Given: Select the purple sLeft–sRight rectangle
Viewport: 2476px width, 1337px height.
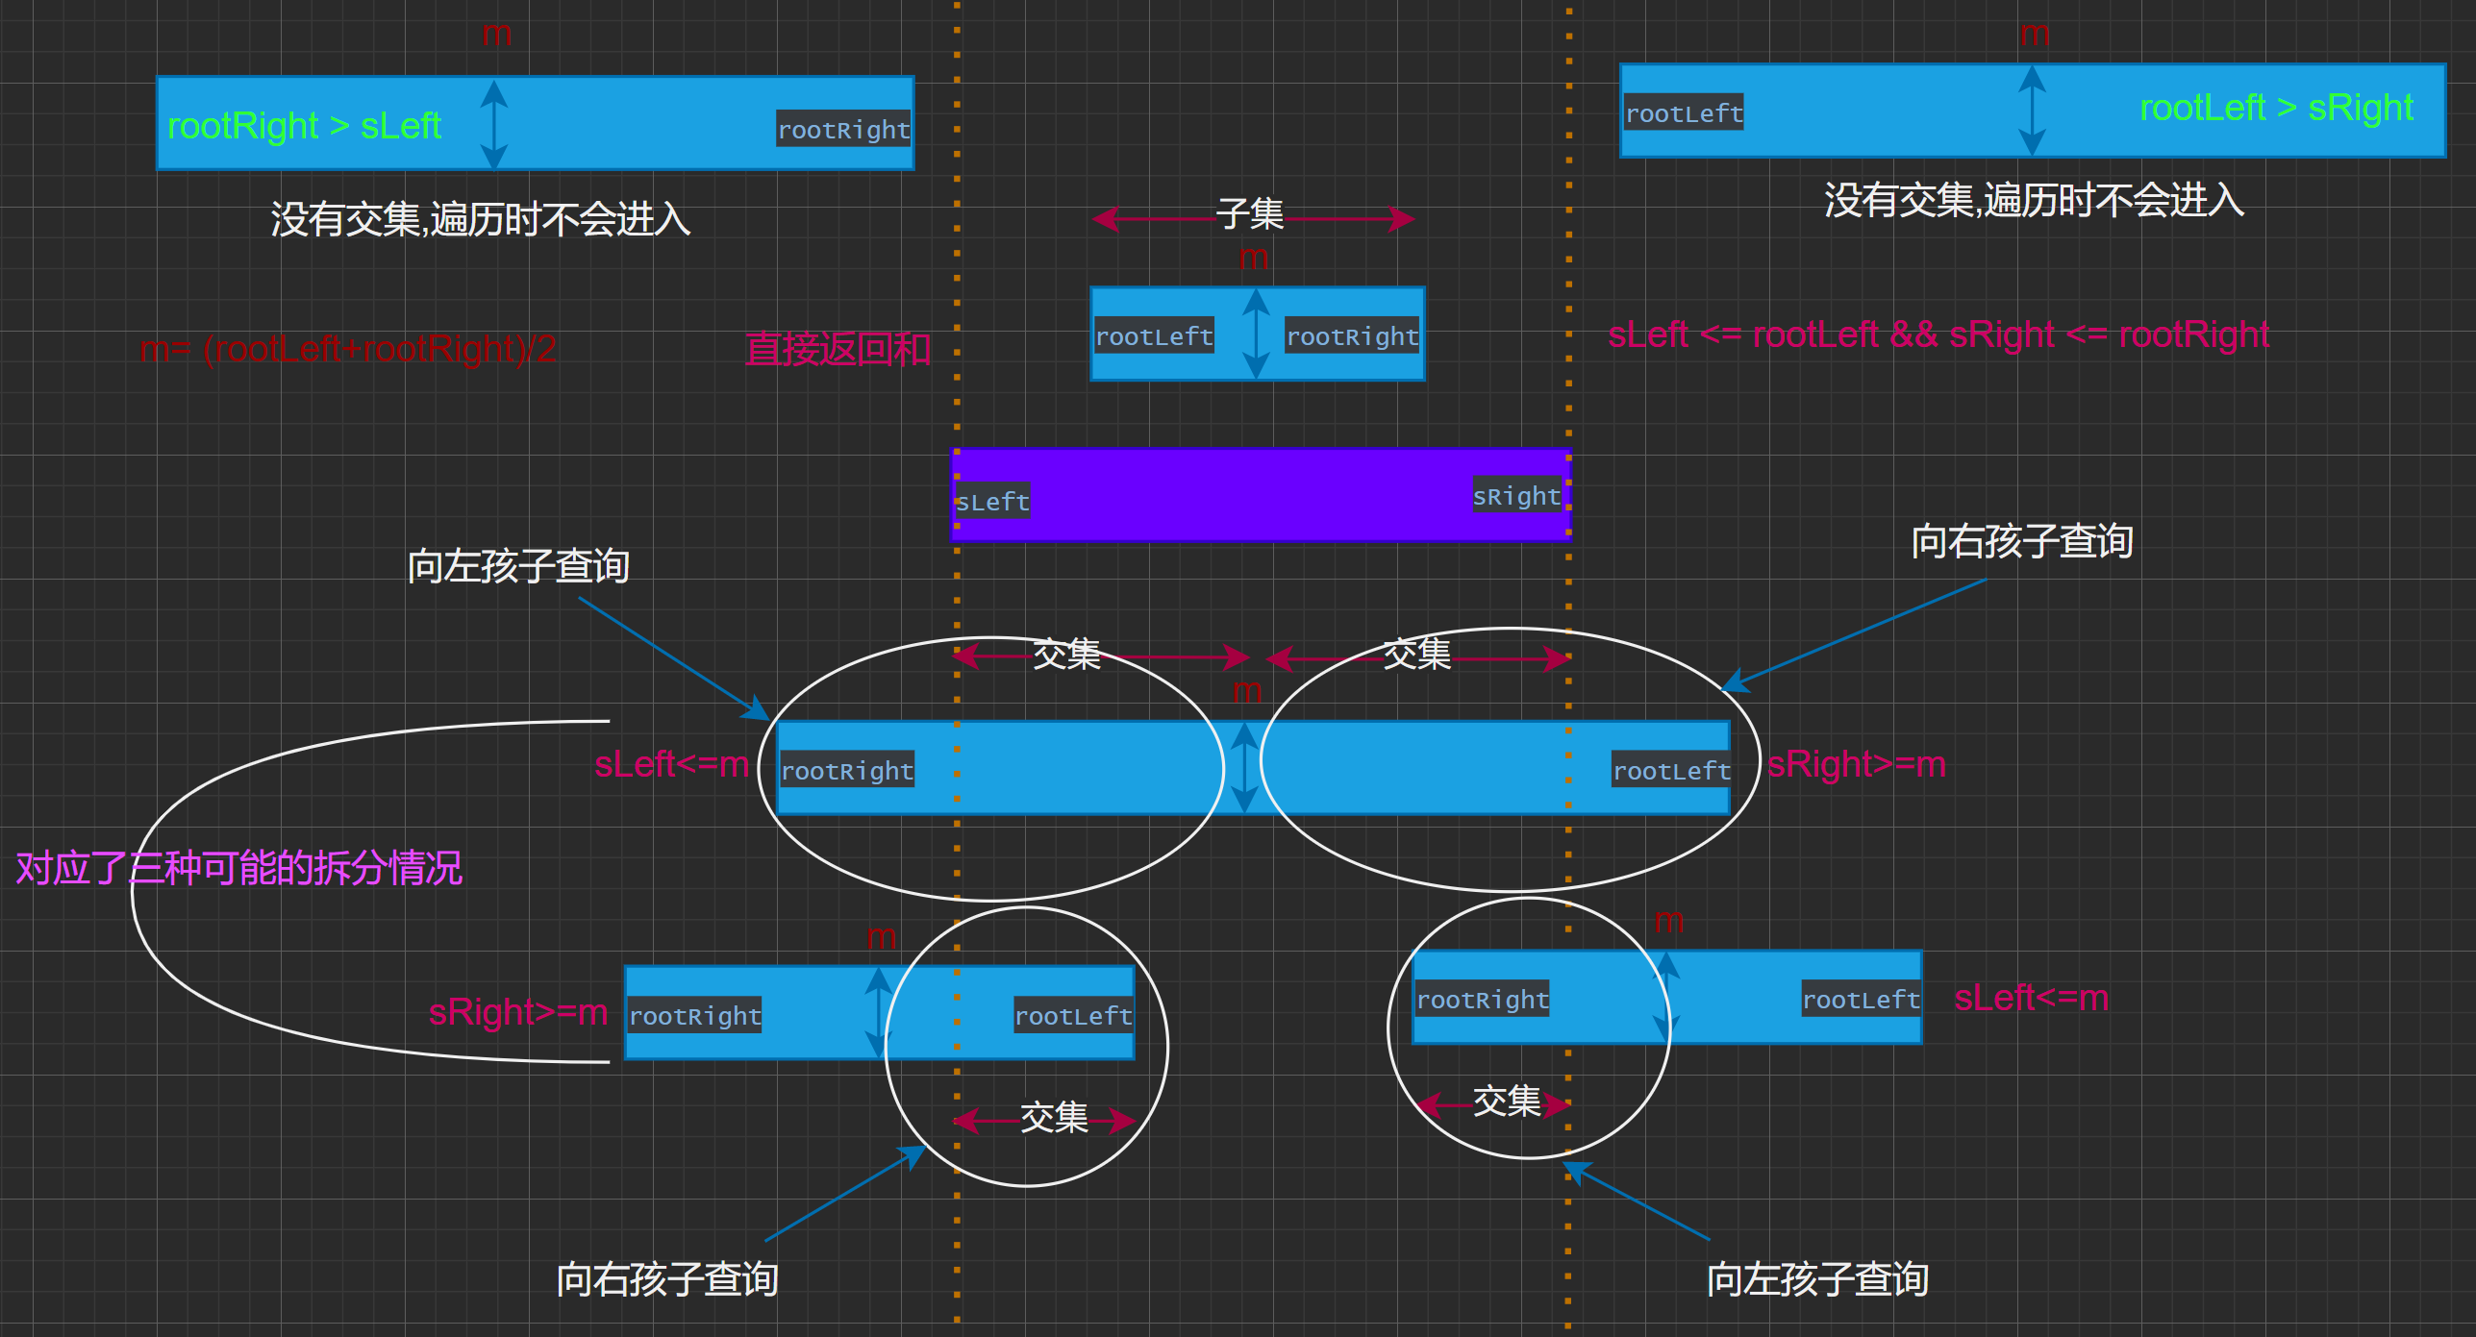Looking at the screenshot, I should point(1250,495).
